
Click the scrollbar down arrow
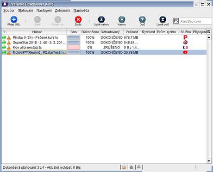point(209,161)
